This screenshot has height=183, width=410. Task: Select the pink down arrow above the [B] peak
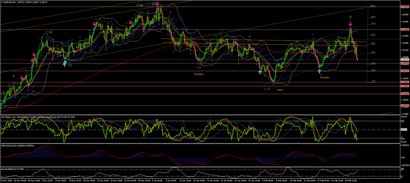158,4
